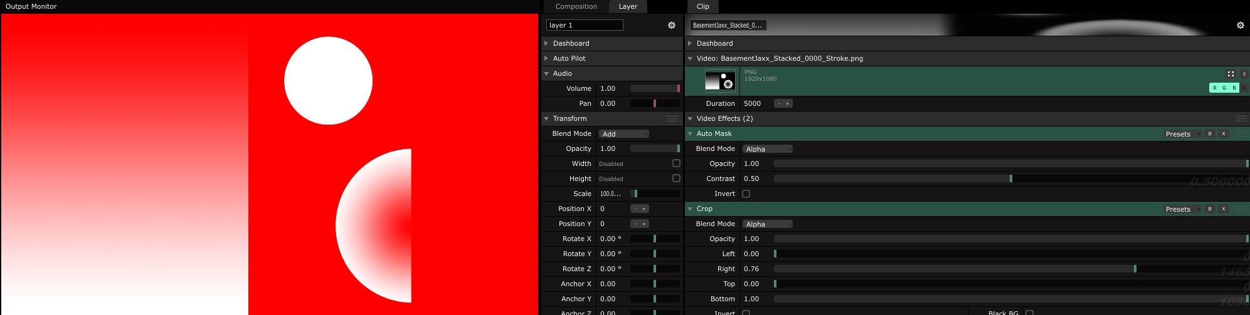This screenshot has width=1250, height=315.
Task: Enable the layer Width checkbox
Action: [x=676, y=163]
